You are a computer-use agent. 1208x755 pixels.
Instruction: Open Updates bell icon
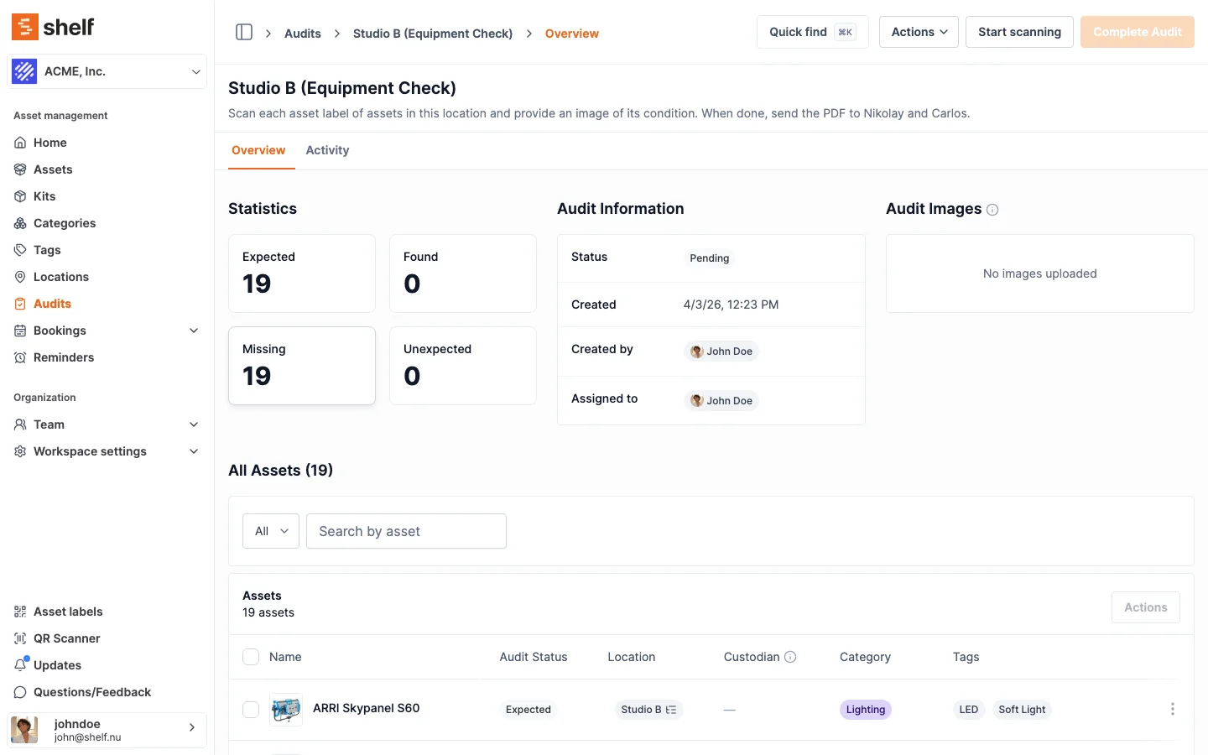click(x=20, y=665)
